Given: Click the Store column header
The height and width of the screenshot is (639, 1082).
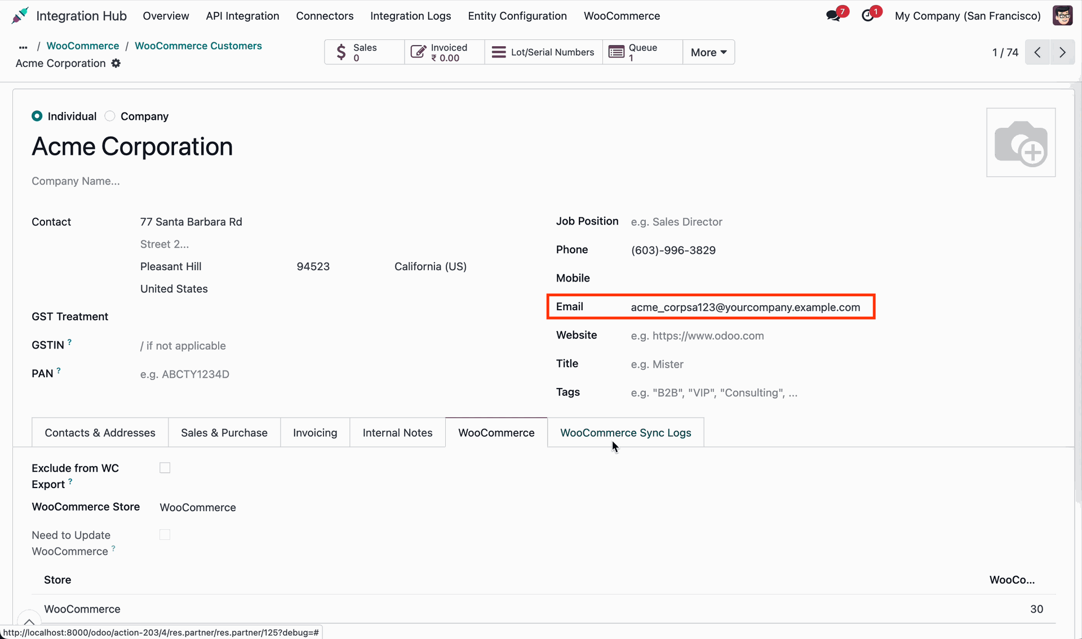Looking at the screenshot, I should click(x=57, y=580).
